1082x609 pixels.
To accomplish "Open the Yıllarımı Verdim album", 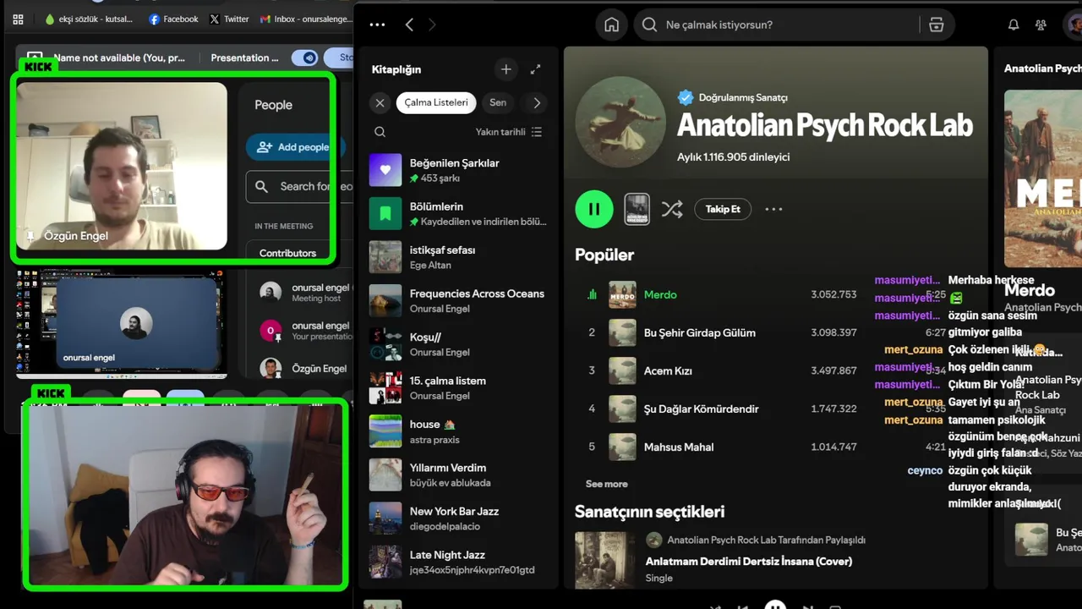I will coord(458,475).
